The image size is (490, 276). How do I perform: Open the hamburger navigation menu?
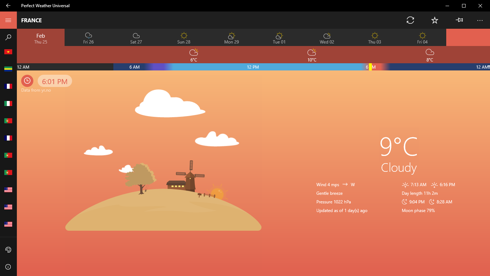click(8, 20)
